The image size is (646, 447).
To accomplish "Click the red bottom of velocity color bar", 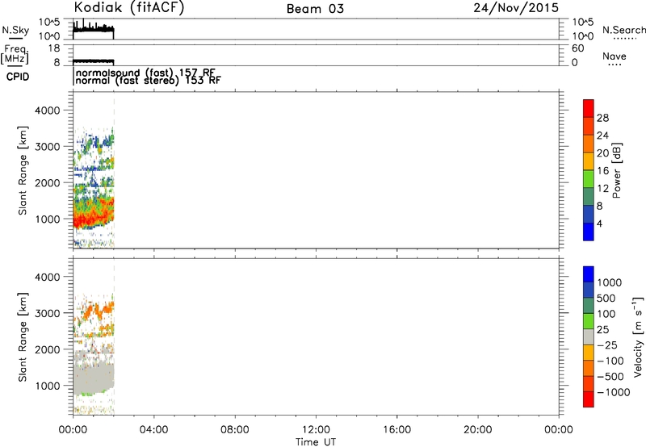I will (x=589, y=399).
